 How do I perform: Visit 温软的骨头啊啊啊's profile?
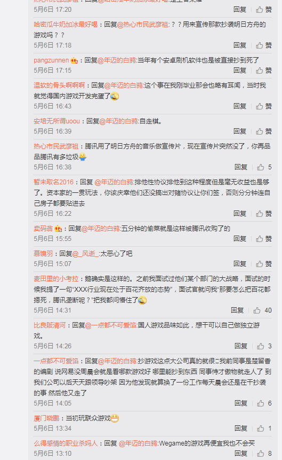click(59, 85)
